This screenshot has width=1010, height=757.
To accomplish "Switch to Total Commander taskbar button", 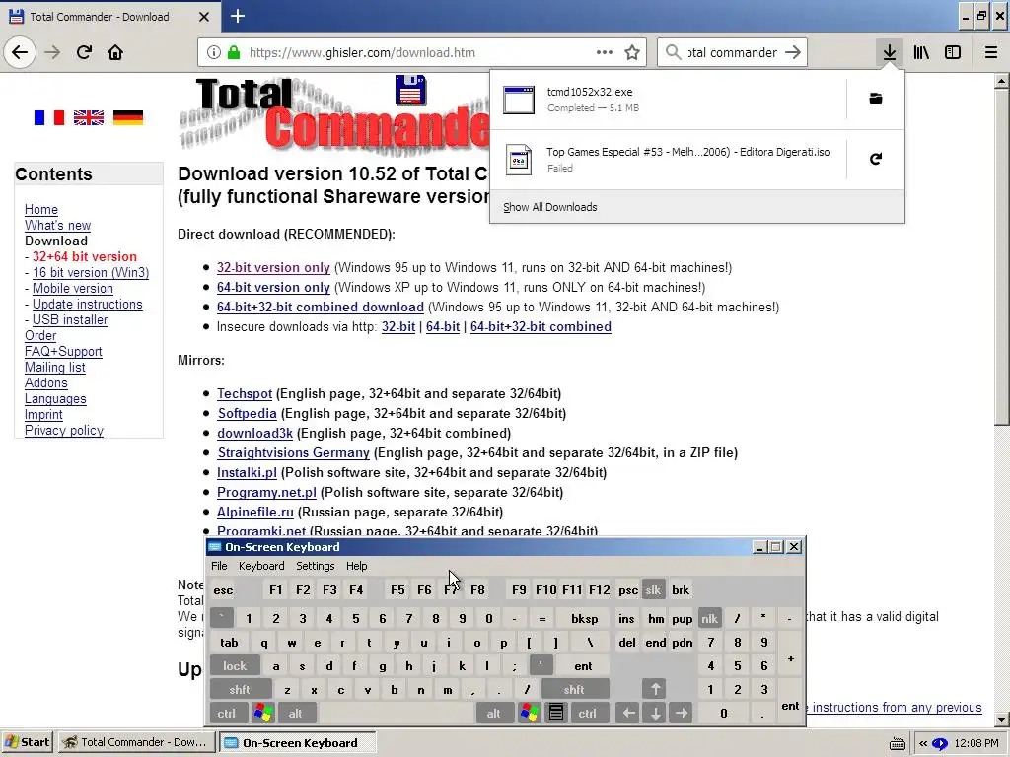I will (x=136, y=742).
